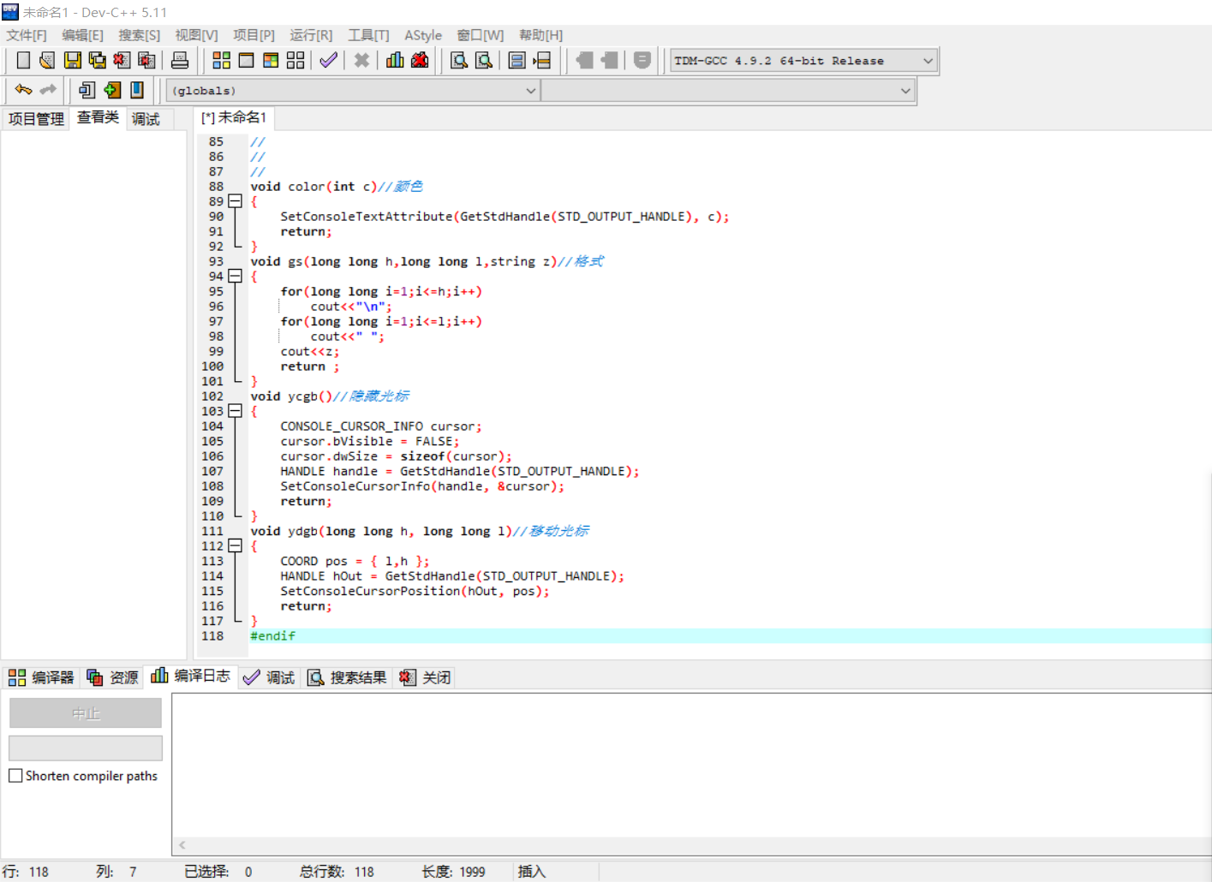Print the document via the Print icon

coord(180,60)
